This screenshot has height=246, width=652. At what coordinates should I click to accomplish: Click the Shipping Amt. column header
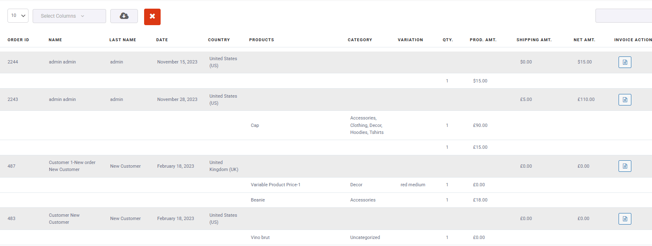coord(533,40)
